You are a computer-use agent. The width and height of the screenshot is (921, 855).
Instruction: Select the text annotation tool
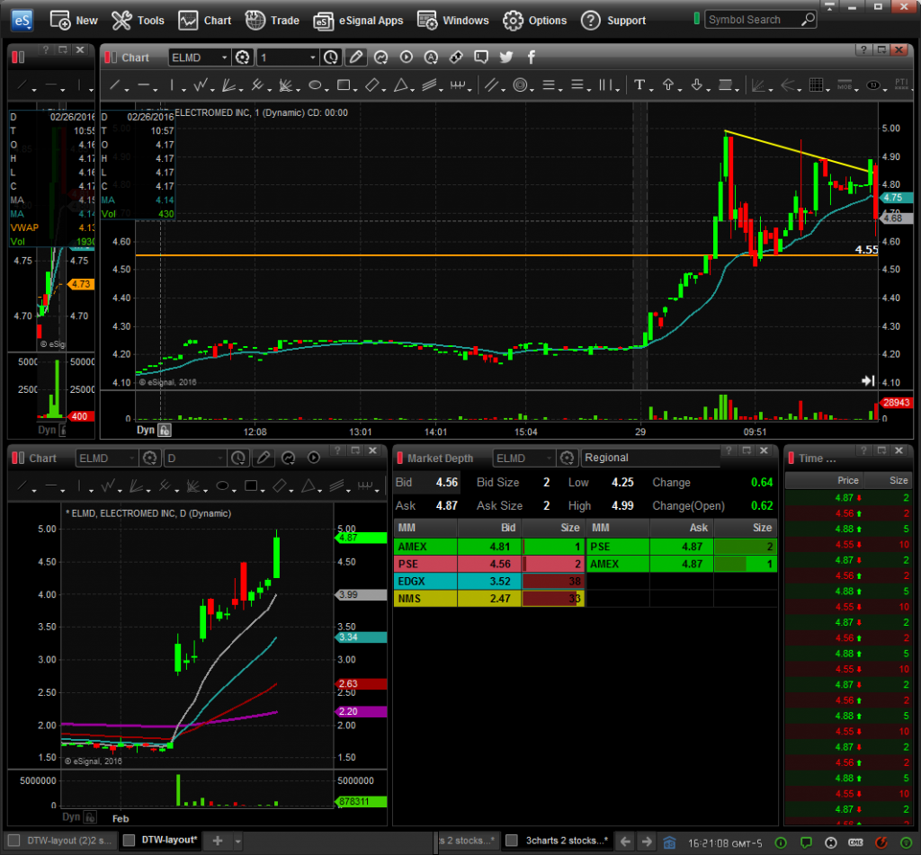click(639, 85)
